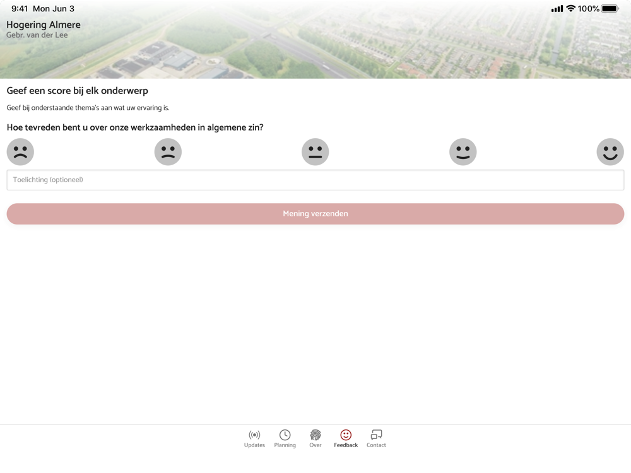Tap the satisfaction question about werkzaamheden
631x473 pixels.
point(135,127)
